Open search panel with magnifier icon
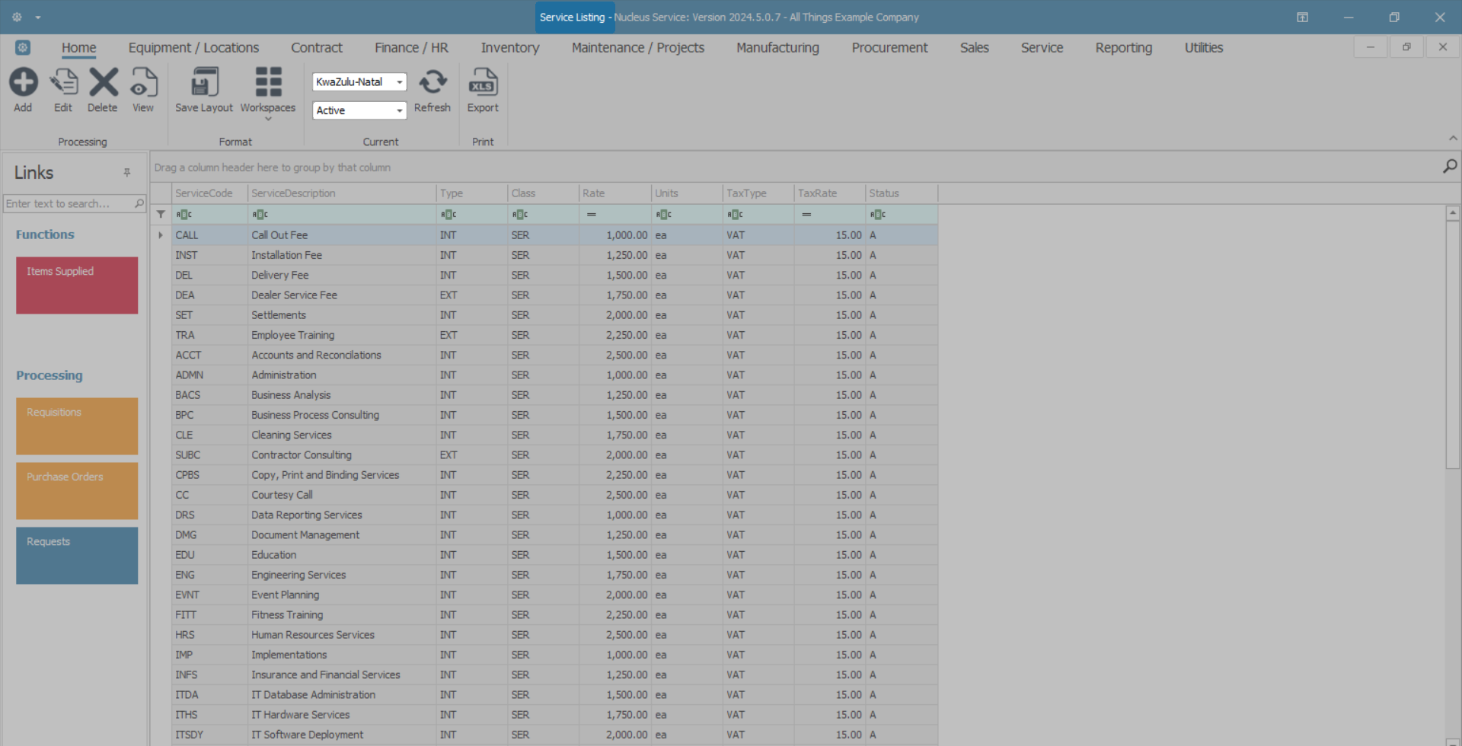This screenshot has width=1462, height=746. click(x=1450, y=167)
